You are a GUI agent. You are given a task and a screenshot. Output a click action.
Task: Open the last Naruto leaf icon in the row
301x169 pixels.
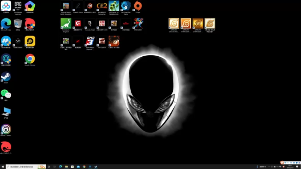(x=210, y=25)
